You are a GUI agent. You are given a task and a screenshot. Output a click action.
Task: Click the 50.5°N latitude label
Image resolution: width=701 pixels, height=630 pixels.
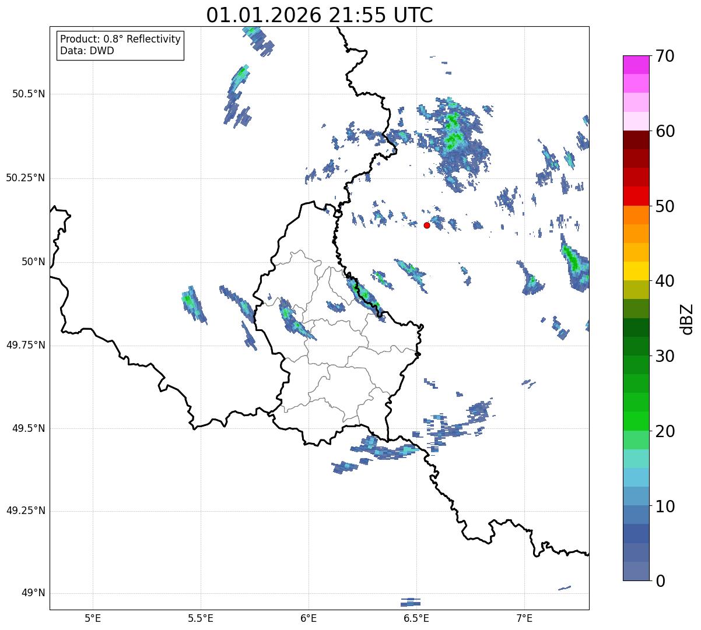tap(29, 94)
